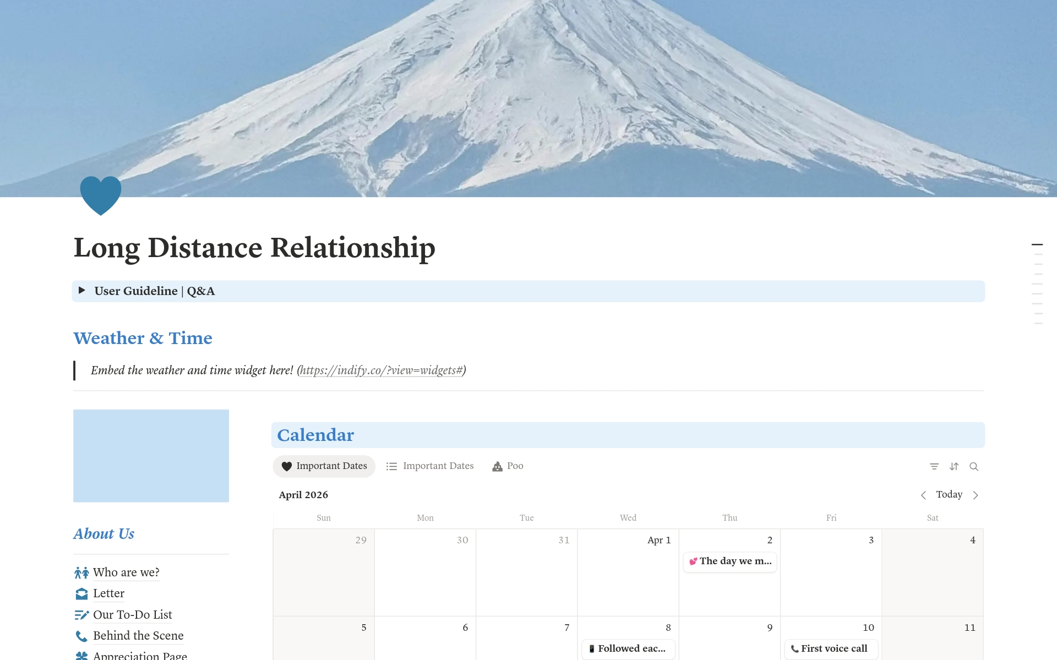The height and width of the screenshot is (660, 1057).
Task: Open the Behind the Scene page
Action: 138,636
